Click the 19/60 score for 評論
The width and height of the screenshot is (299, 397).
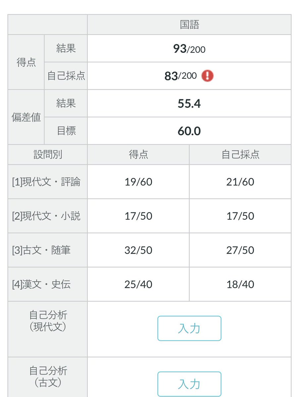tap(138, 182)
